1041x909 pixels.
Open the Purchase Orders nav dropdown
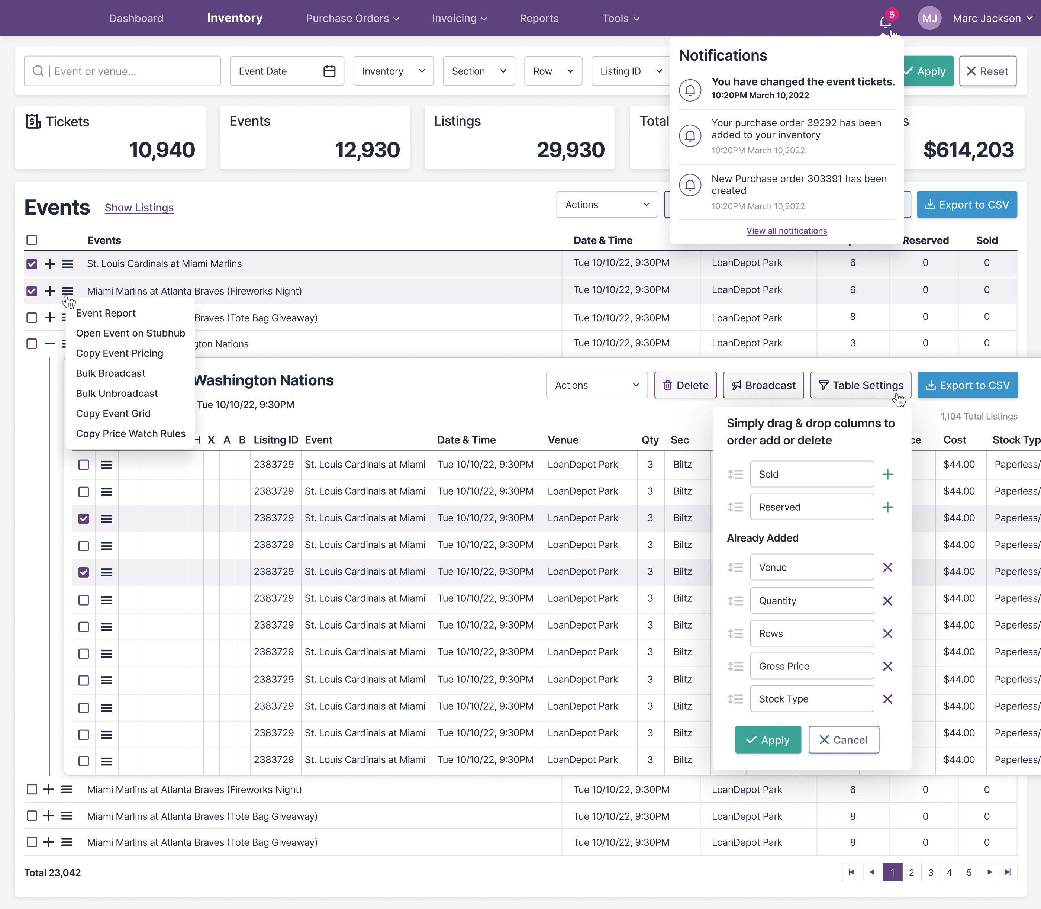coord(352,18)
